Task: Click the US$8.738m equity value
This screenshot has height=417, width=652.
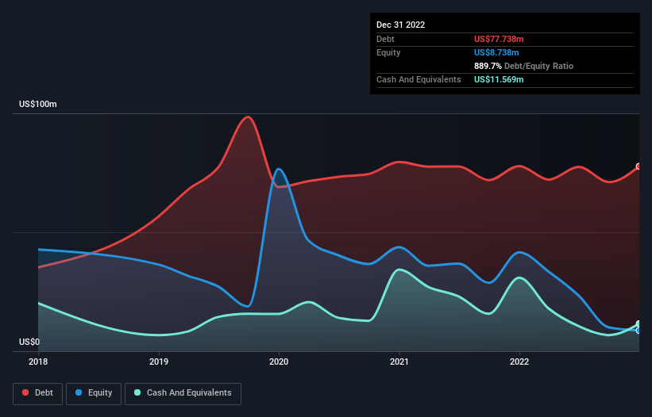Action: pyautogui.click(x=496, y=52)
